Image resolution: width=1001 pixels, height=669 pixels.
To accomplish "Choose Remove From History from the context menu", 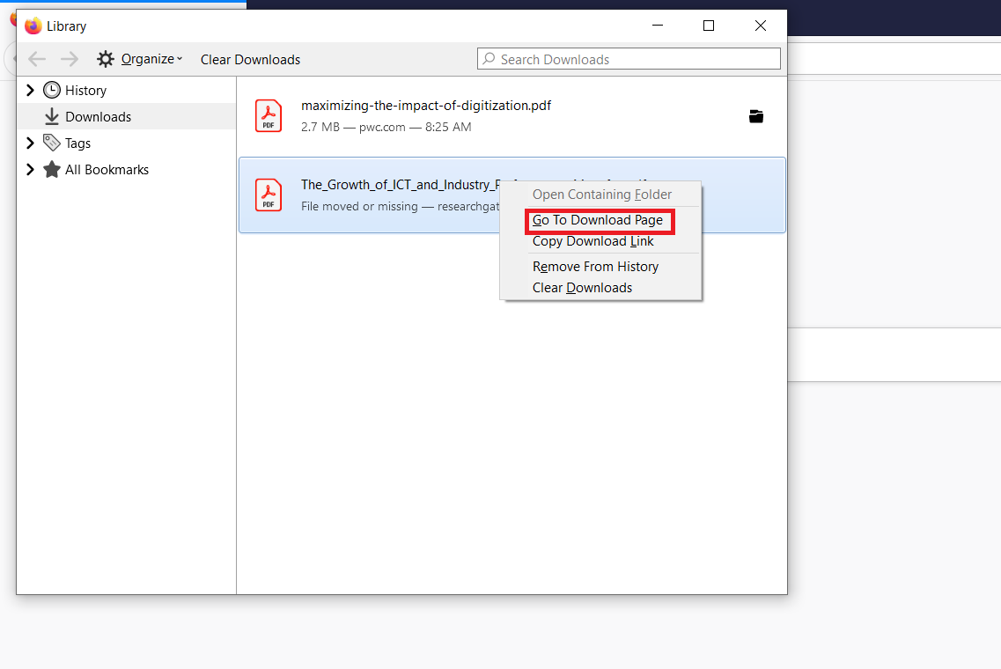I will 595,266.
